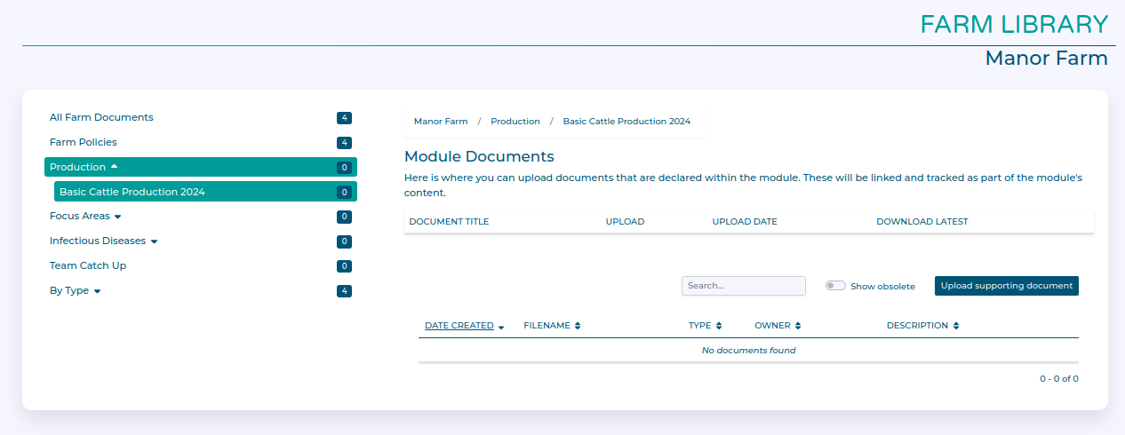Expand the By Type section
Screen dimensions: 1125x435
click(x=97, y=291)
